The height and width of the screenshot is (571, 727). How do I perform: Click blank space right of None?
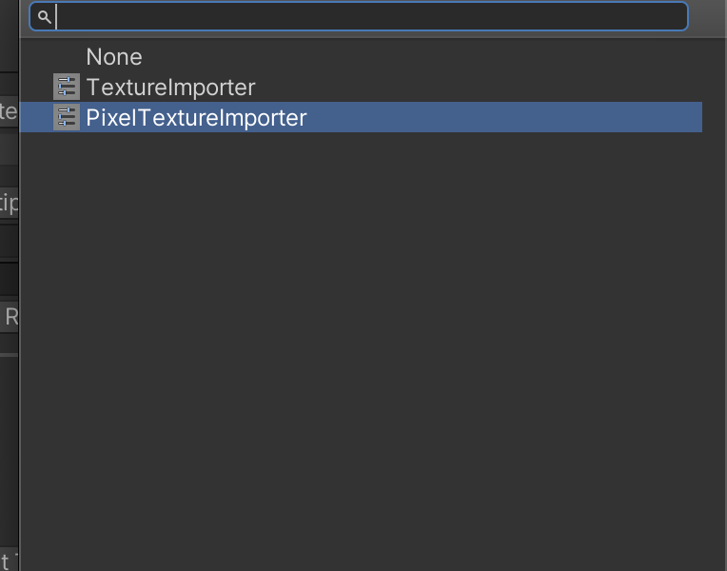(428, 57)
